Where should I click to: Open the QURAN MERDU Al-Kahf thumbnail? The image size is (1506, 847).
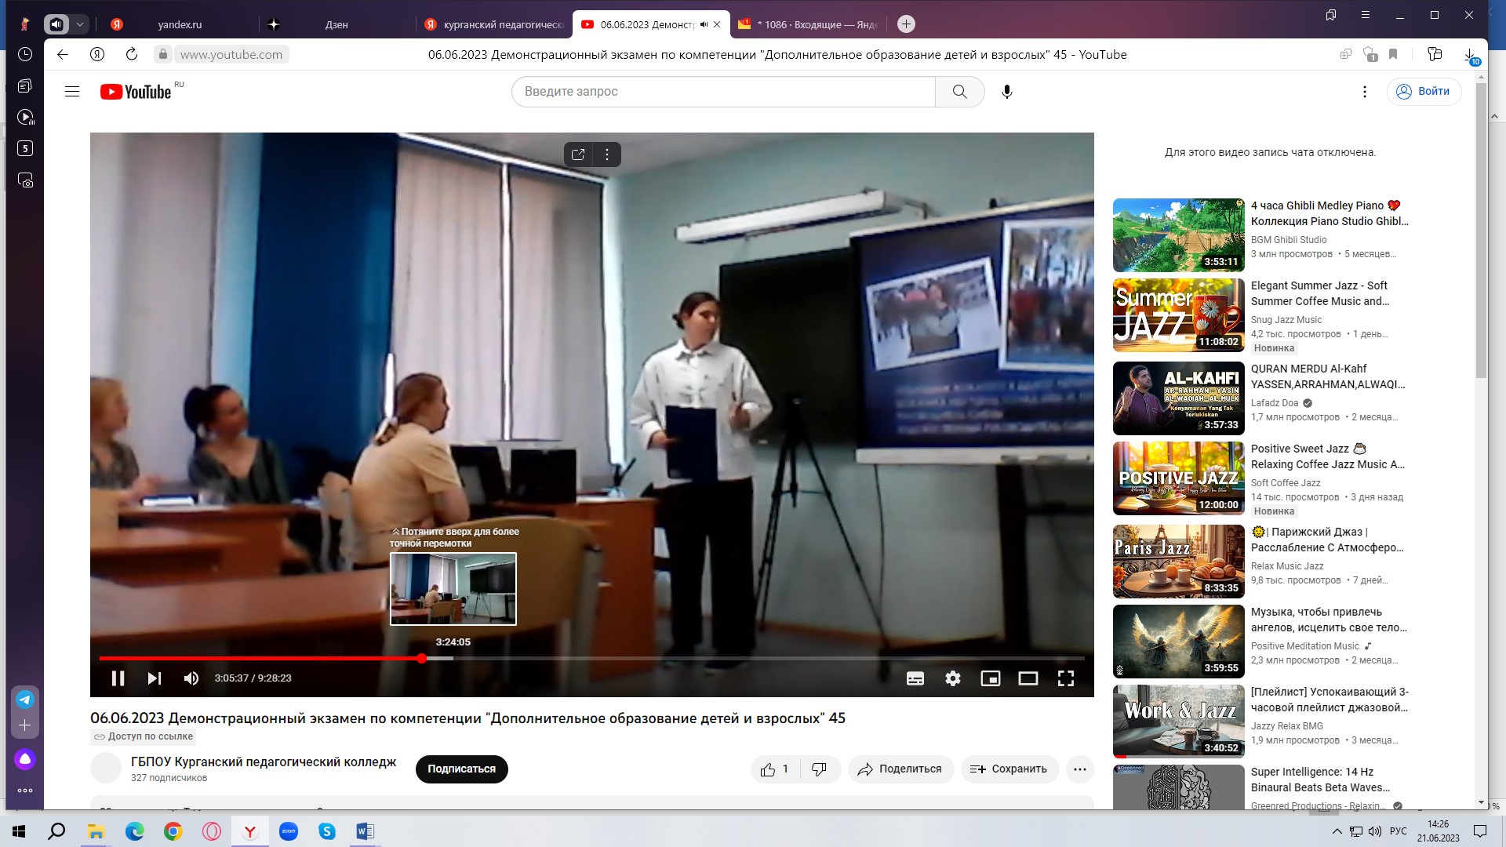pos(1179,398)
